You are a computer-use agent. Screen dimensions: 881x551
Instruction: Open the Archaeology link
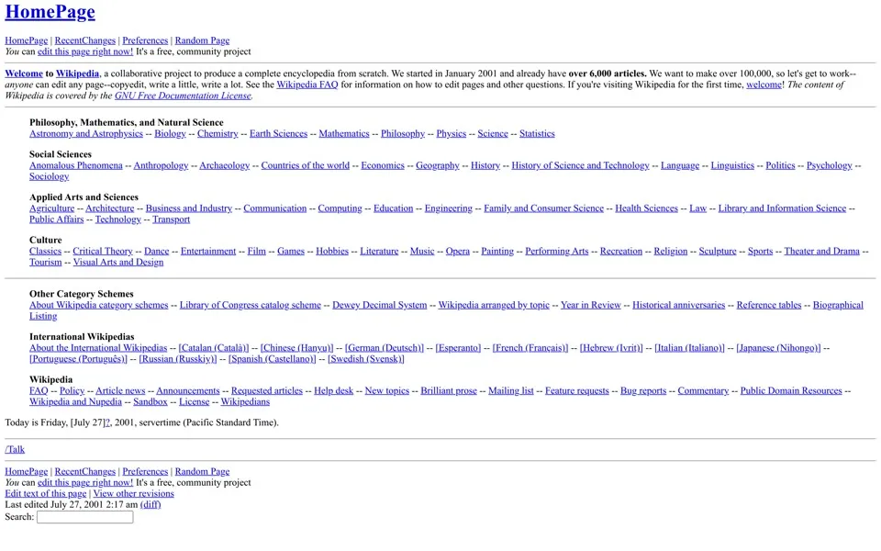click(x=224, y=165)
